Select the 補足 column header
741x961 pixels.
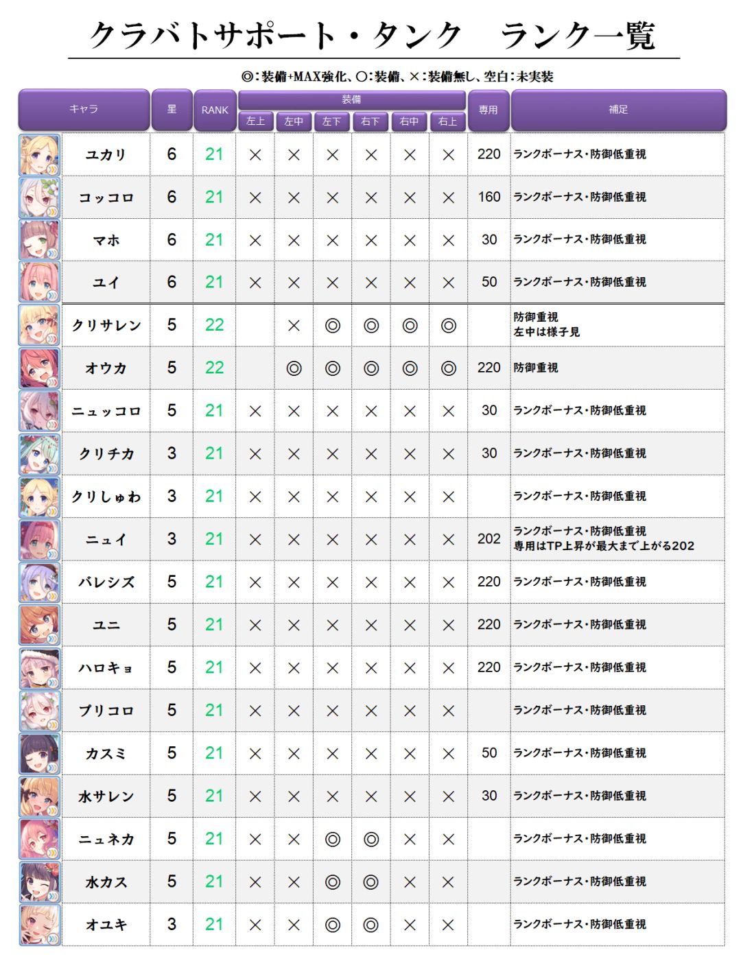[x=618, y=109]
